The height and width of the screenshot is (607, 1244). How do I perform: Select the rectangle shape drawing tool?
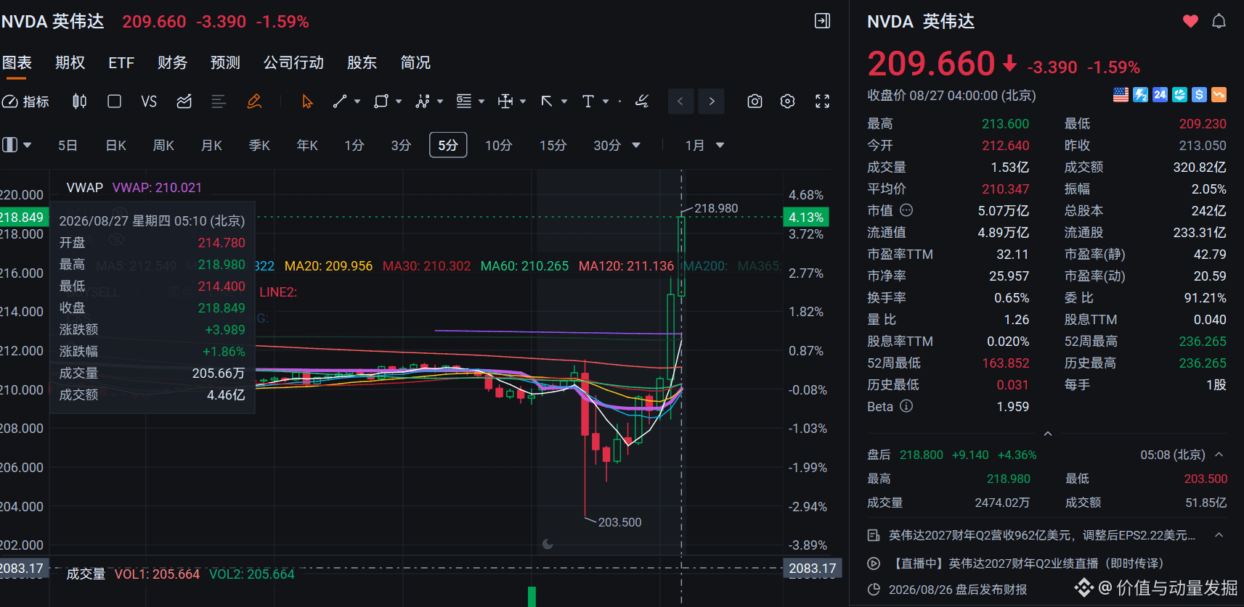(x=381, y=102)
